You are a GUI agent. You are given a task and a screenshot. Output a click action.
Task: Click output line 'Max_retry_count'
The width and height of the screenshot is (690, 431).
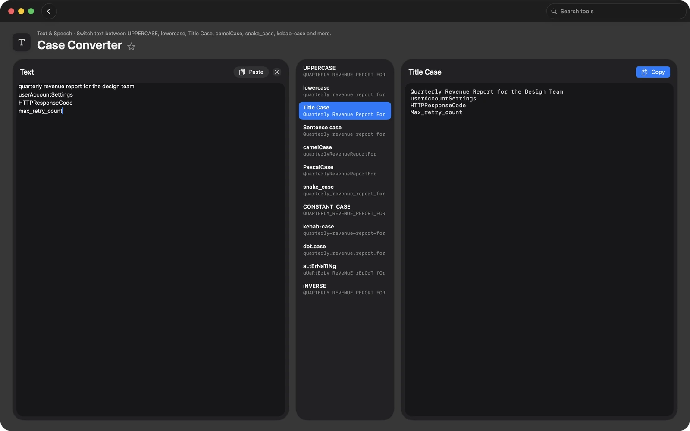click(x=436, y=112)
